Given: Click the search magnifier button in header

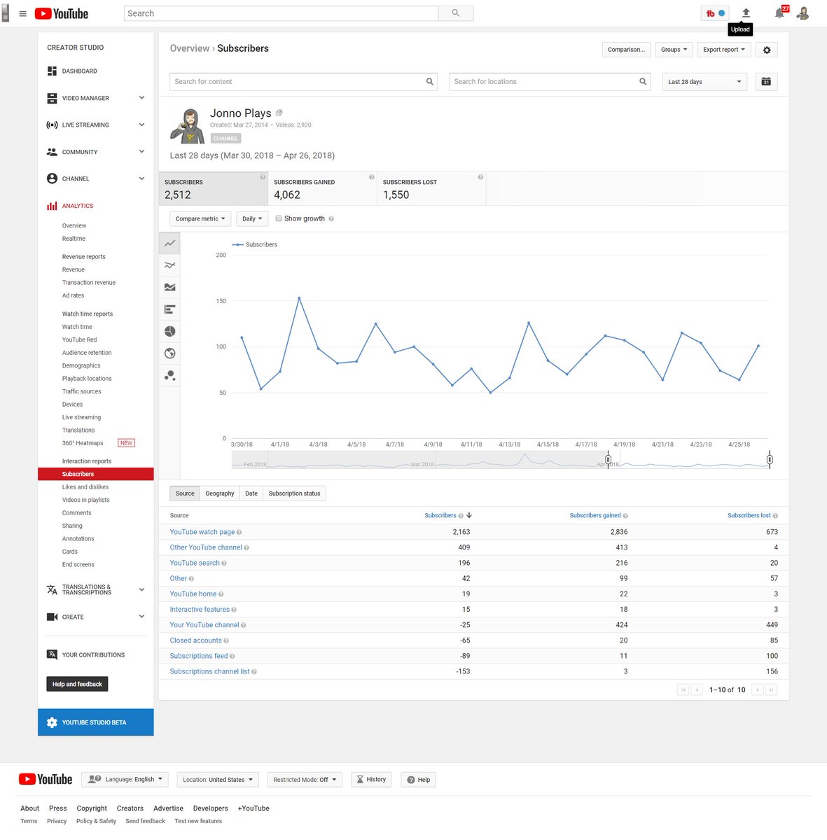Looking at the screenshot, I should [456, 13].
